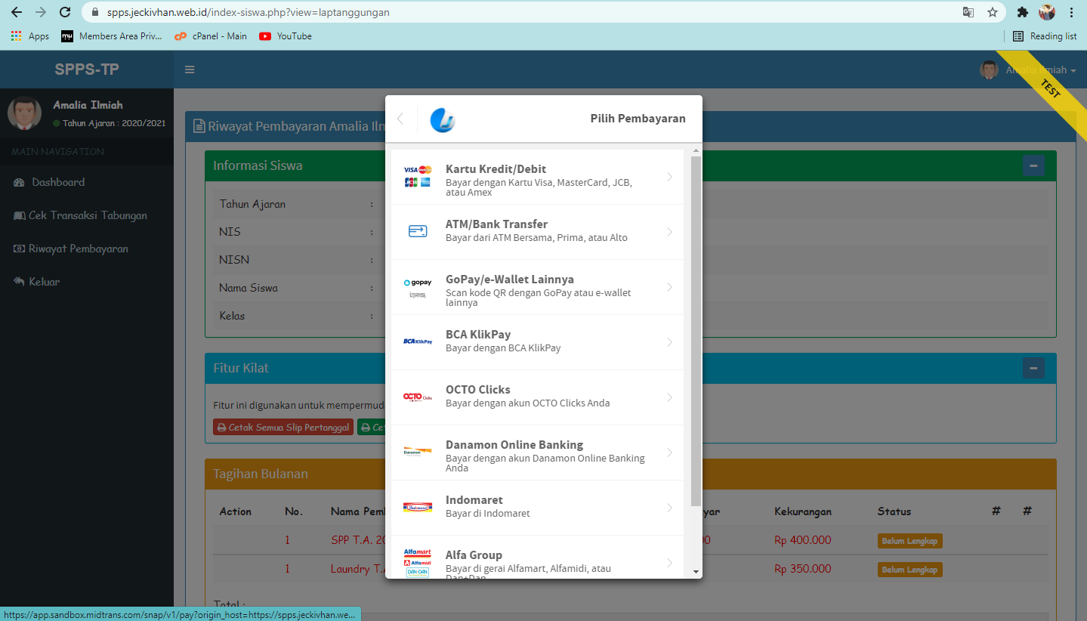Open Riwayat Pembayaran in sidebar

point(78,249)
